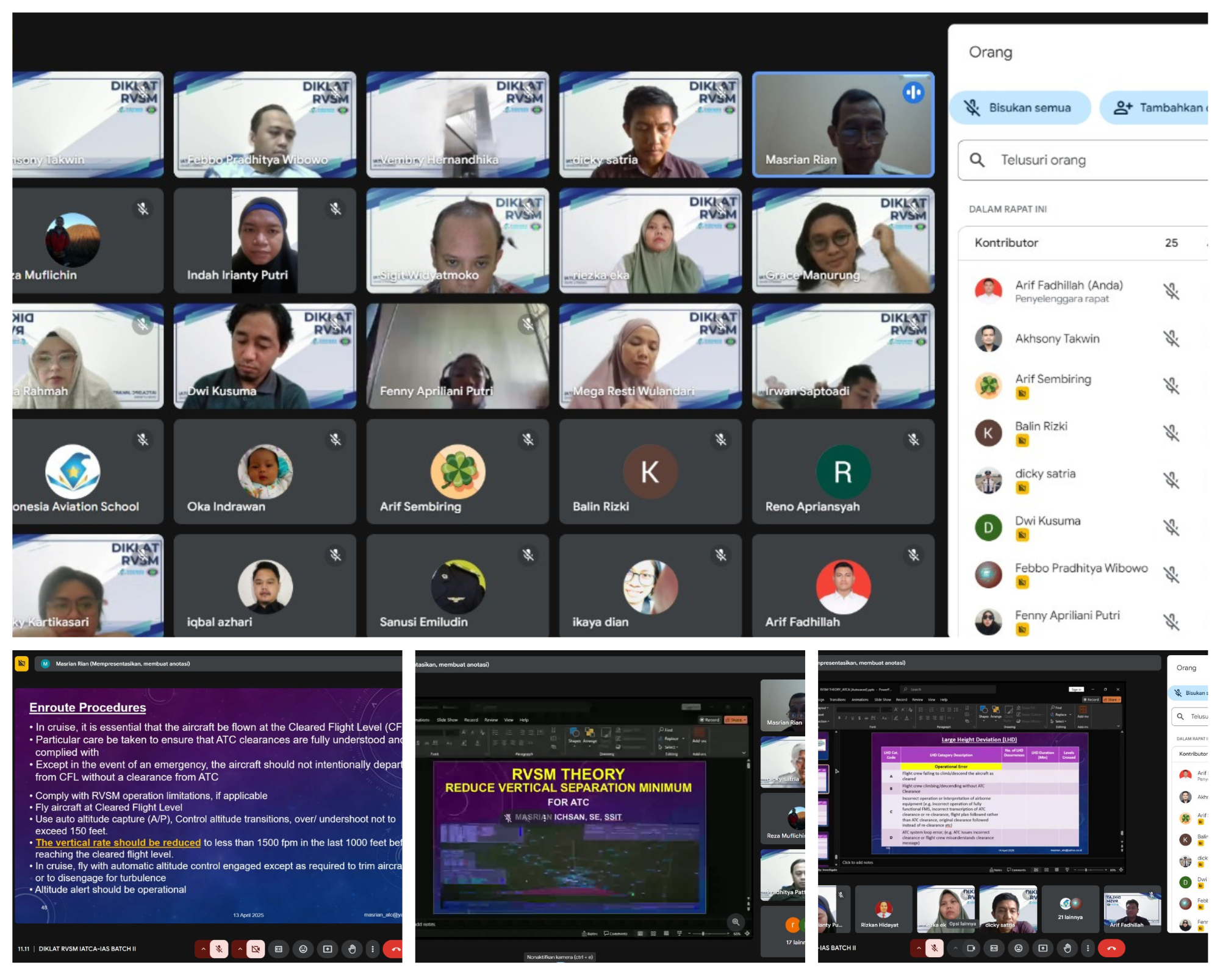1220x976 pixels.
Task: Enable captions (CC) in Enroute Procedures window
Action: pos(279,949)
